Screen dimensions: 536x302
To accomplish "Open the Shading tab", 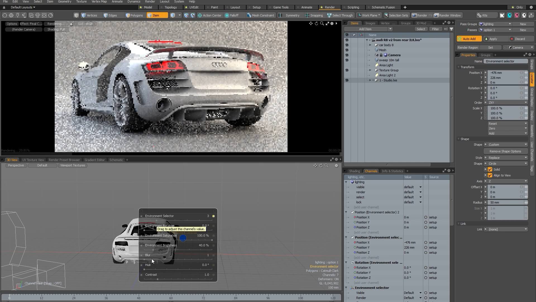I will [354, 171].
